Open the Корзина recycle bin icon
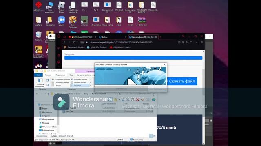Viewport: 261px width, 146px height. pos(38,36)
